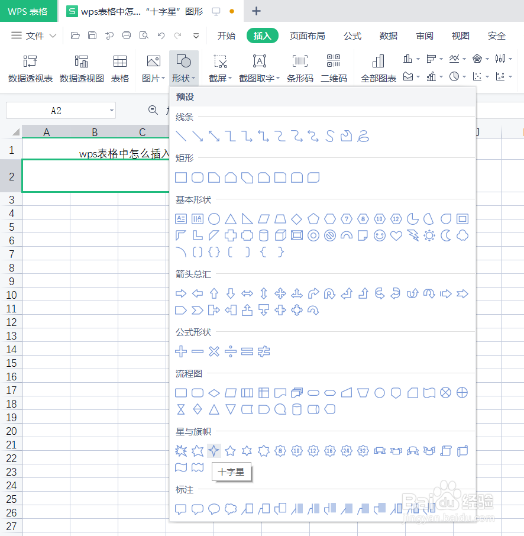Open the Security (安全) tab
This screenshot has height=536, width=524.
497,35
